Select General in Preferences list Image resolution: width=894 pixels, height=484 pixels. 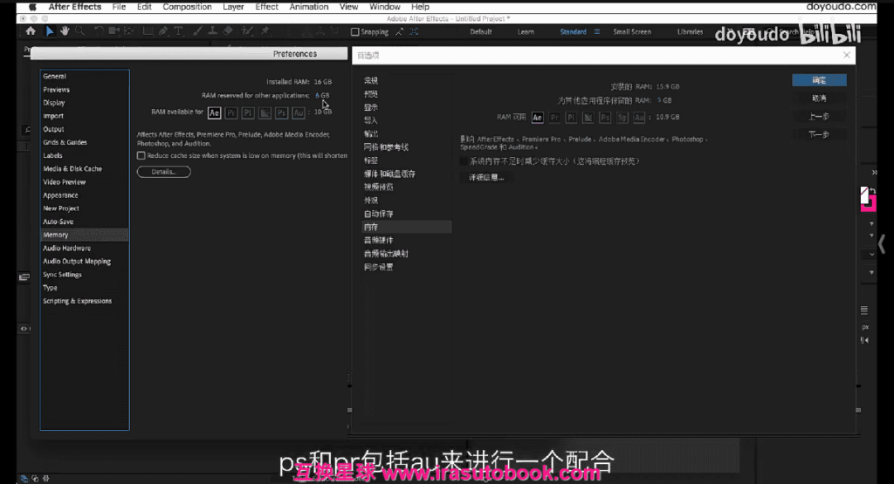point(54,76)
